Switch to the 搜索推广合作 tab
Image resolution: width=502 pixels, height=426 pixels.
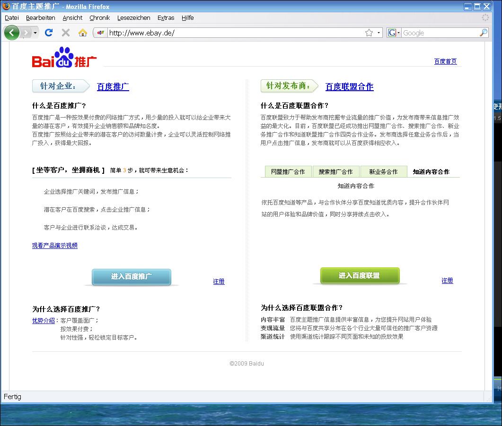335,171
